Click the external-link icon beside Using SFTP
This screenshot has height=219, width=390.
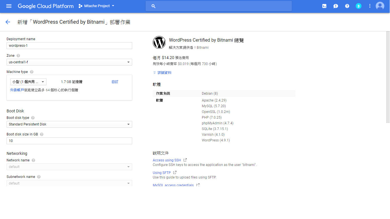tap(175, 173)
